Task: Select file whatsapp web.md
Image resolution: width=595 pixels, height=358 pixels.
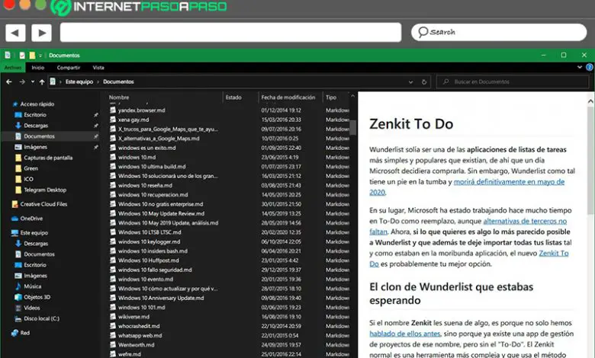Action: [x=140, y=335]
